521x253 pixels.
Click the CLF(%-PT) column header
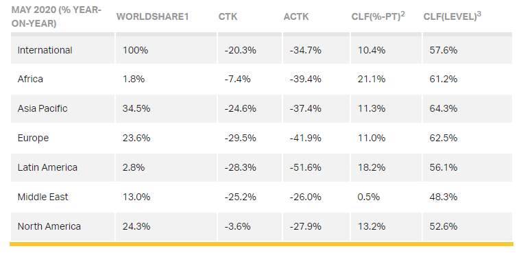click(x=378, y=16)
